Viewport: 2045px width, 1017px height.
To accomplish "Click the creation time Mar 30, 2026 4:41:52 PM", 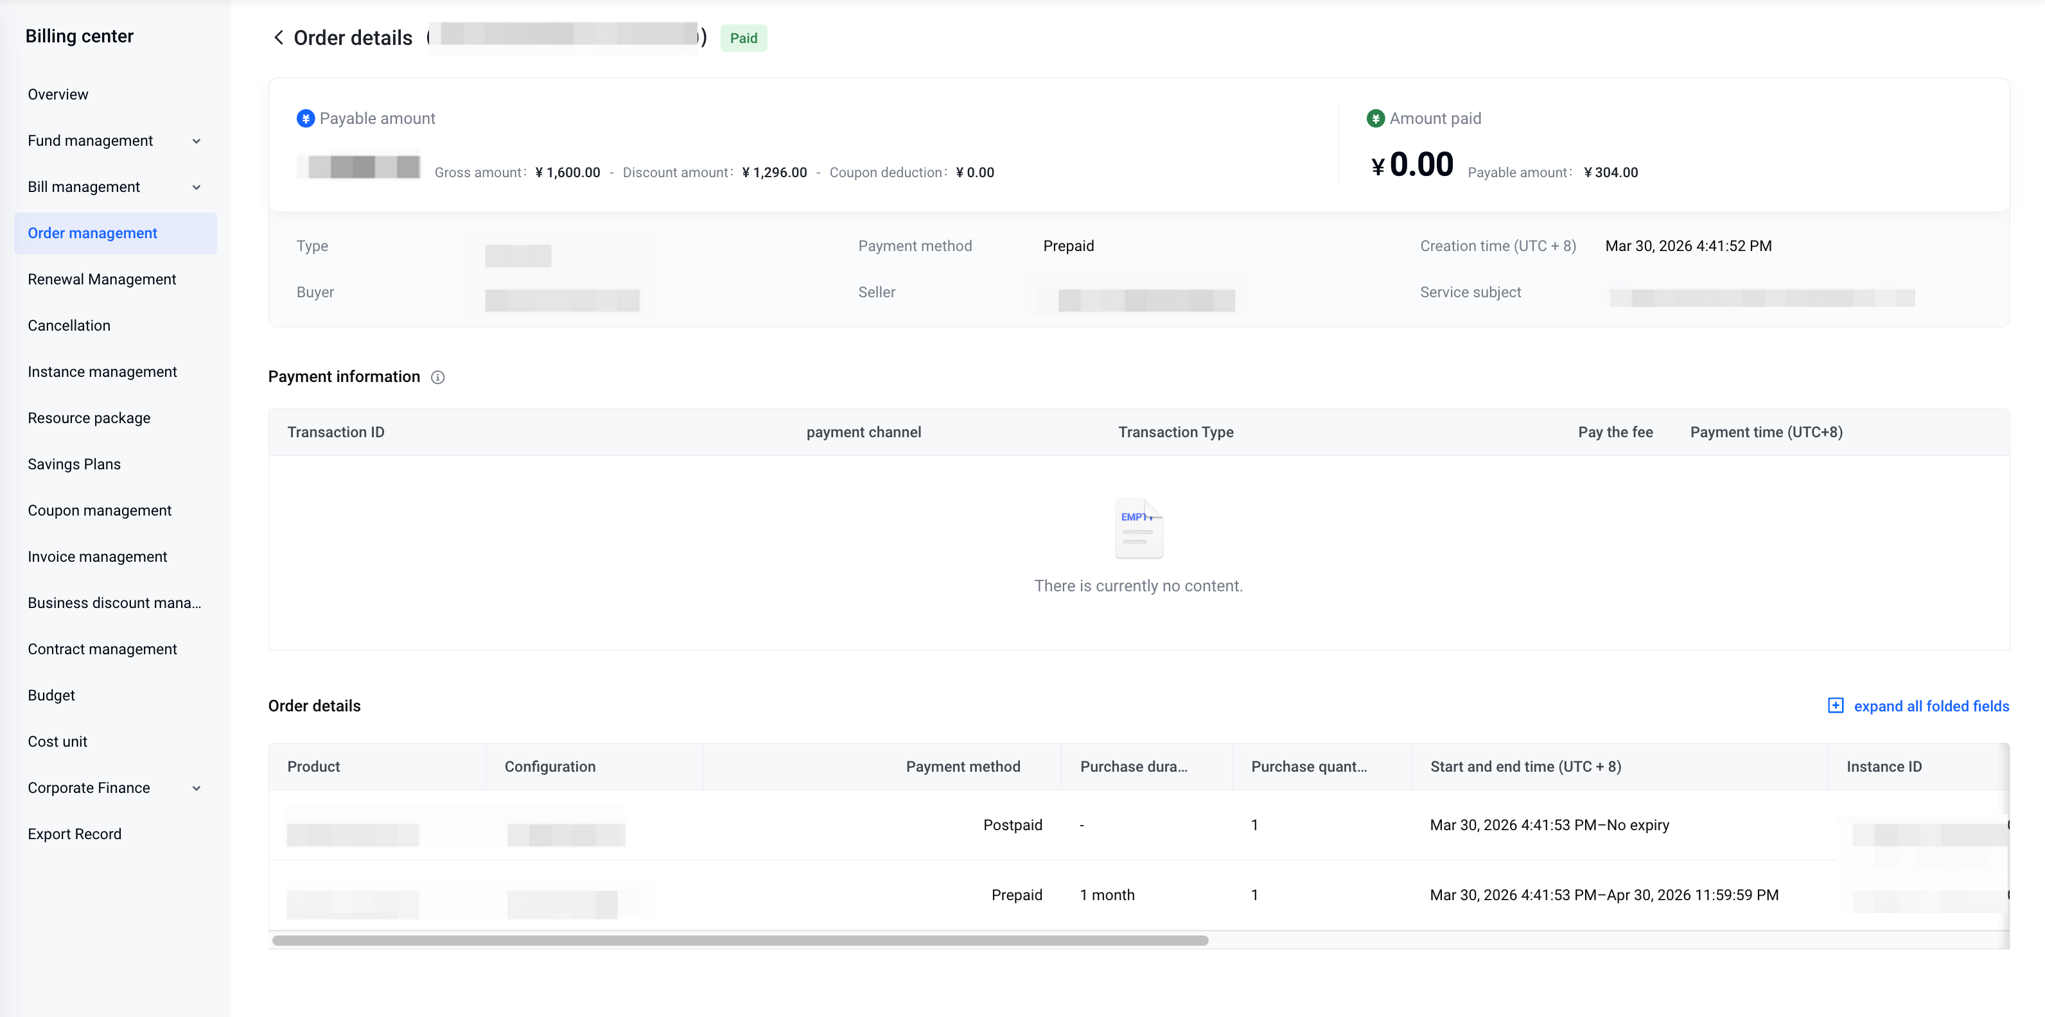I will coord(1689,246).
